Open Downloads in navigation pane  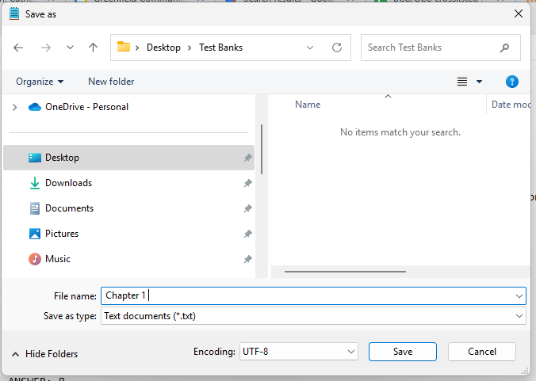[128, 183]
